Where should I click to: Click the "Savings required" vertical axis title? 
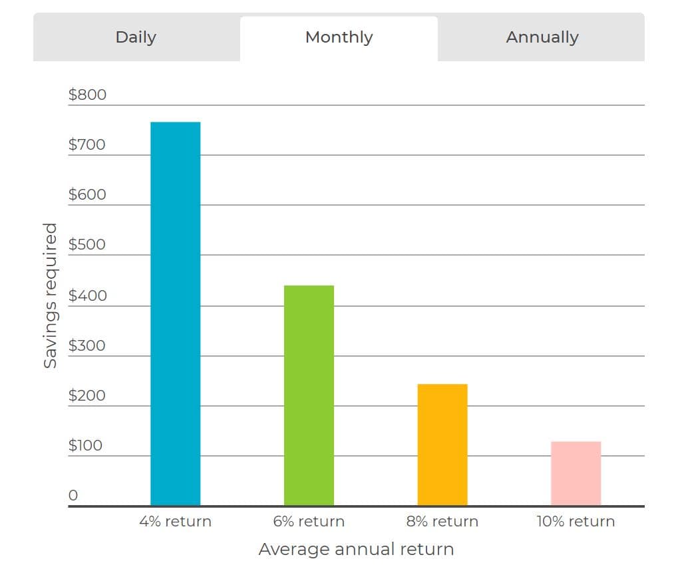click(51, 295)
